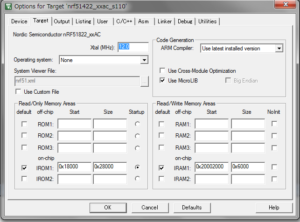Switch to the Asm tab
The width and height of the screenshot is (300, 222).
click(x=144, y=21)
